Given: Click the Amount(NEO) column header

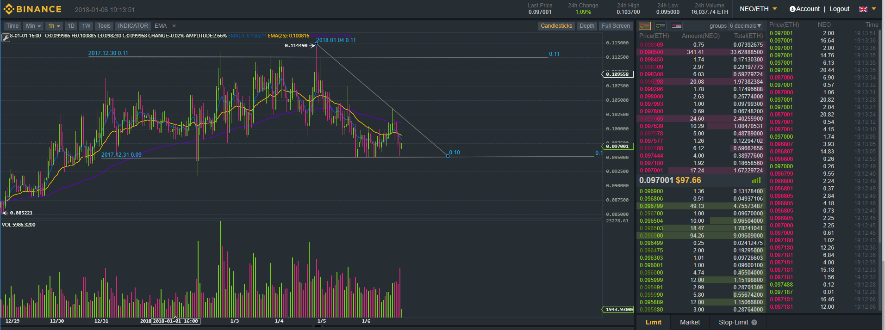Looking at the screenshot, I should coord(701,36).
